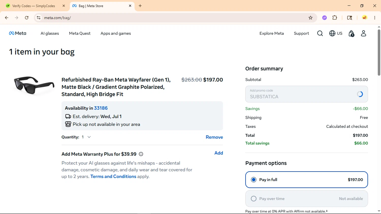Screen dimensions: 381x214
Task: Change the 33186 zip code
Action: (101, 108)
